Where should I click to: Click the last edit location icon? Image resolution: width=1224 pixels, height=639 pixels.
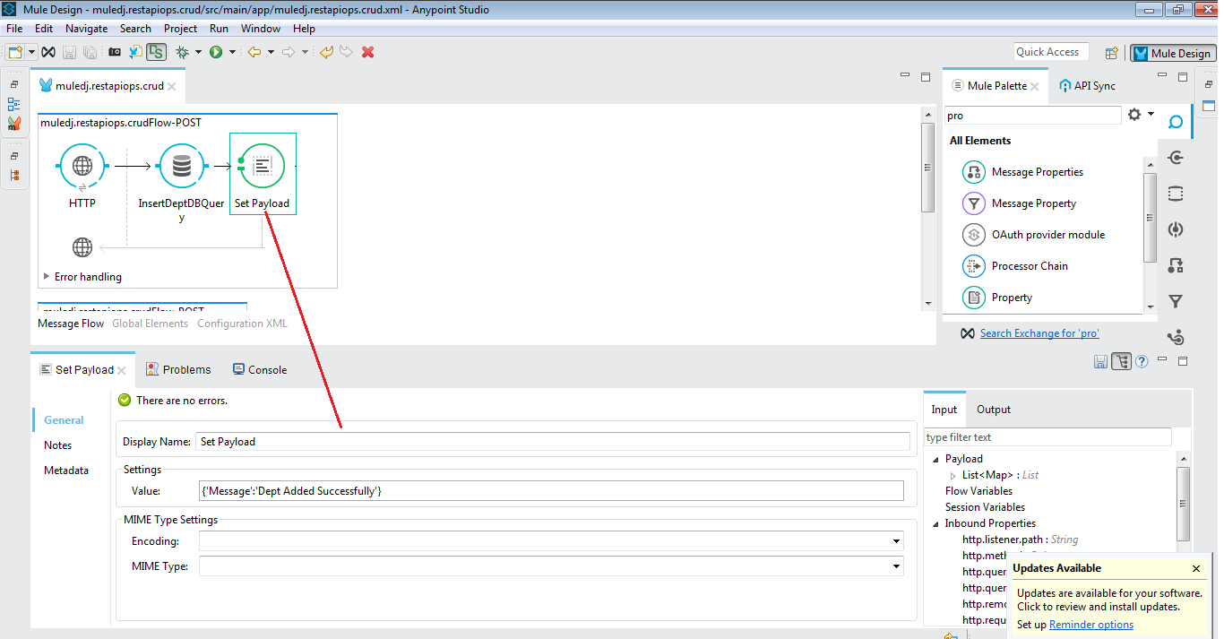[327, 52]
